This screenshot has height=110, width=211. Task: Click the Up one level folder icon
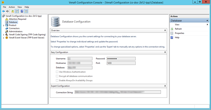[13, 11]
